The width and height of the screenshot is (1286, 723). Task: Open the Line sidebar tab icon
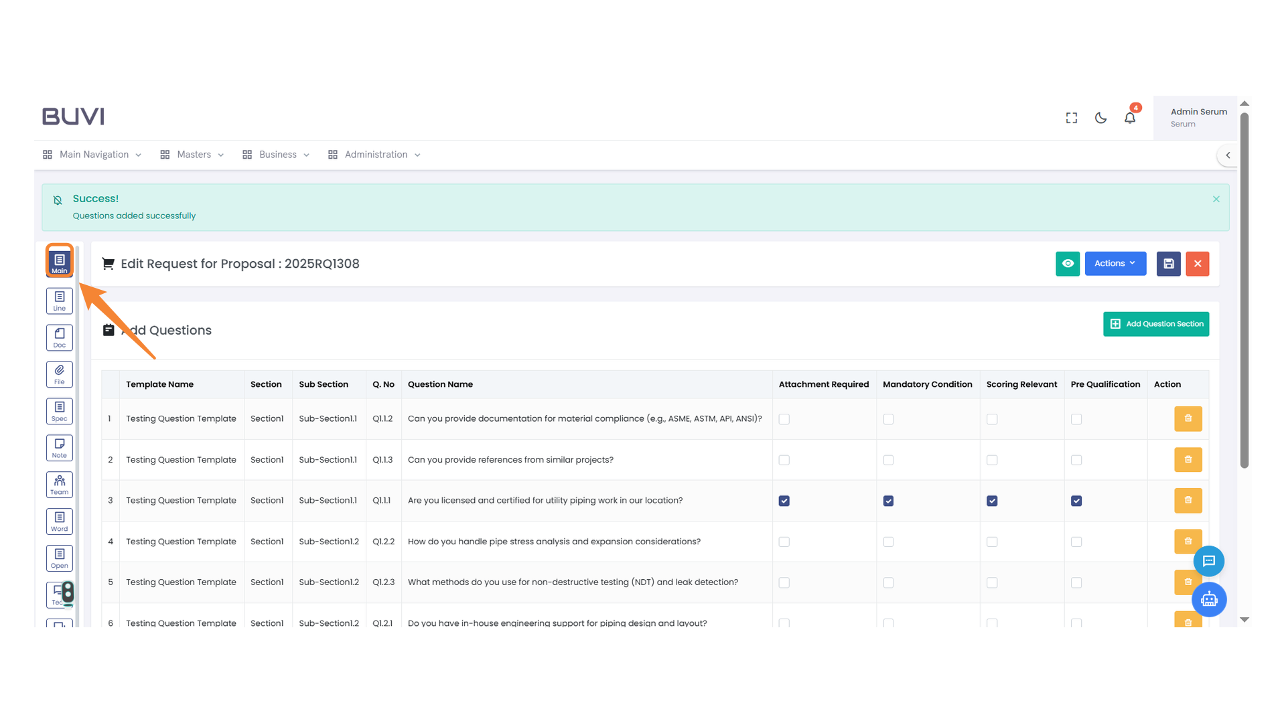click(59, 301)
